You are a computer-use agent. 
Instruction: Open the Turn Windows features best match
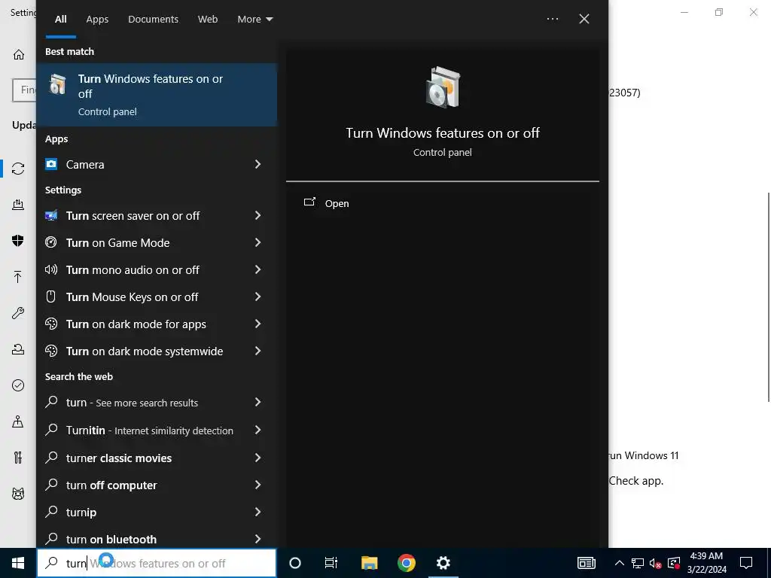[157, 94]
